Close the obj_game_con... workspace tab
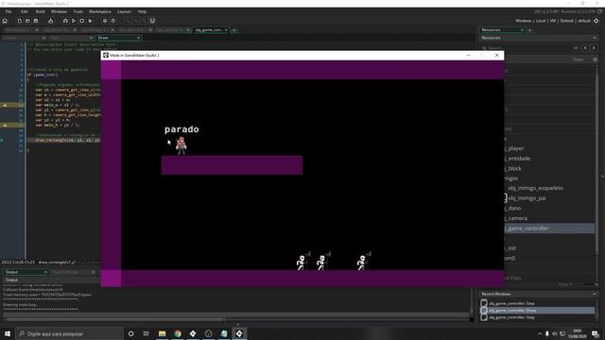The width and height of the screenshot is (605, 340). 226,29
